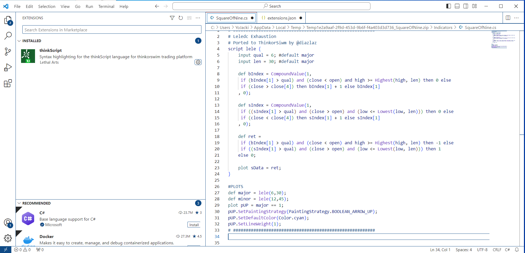This screenshot has width=525, height=253.
Task: Filter extensions with the funnel icon
Action: click(172, 18)
